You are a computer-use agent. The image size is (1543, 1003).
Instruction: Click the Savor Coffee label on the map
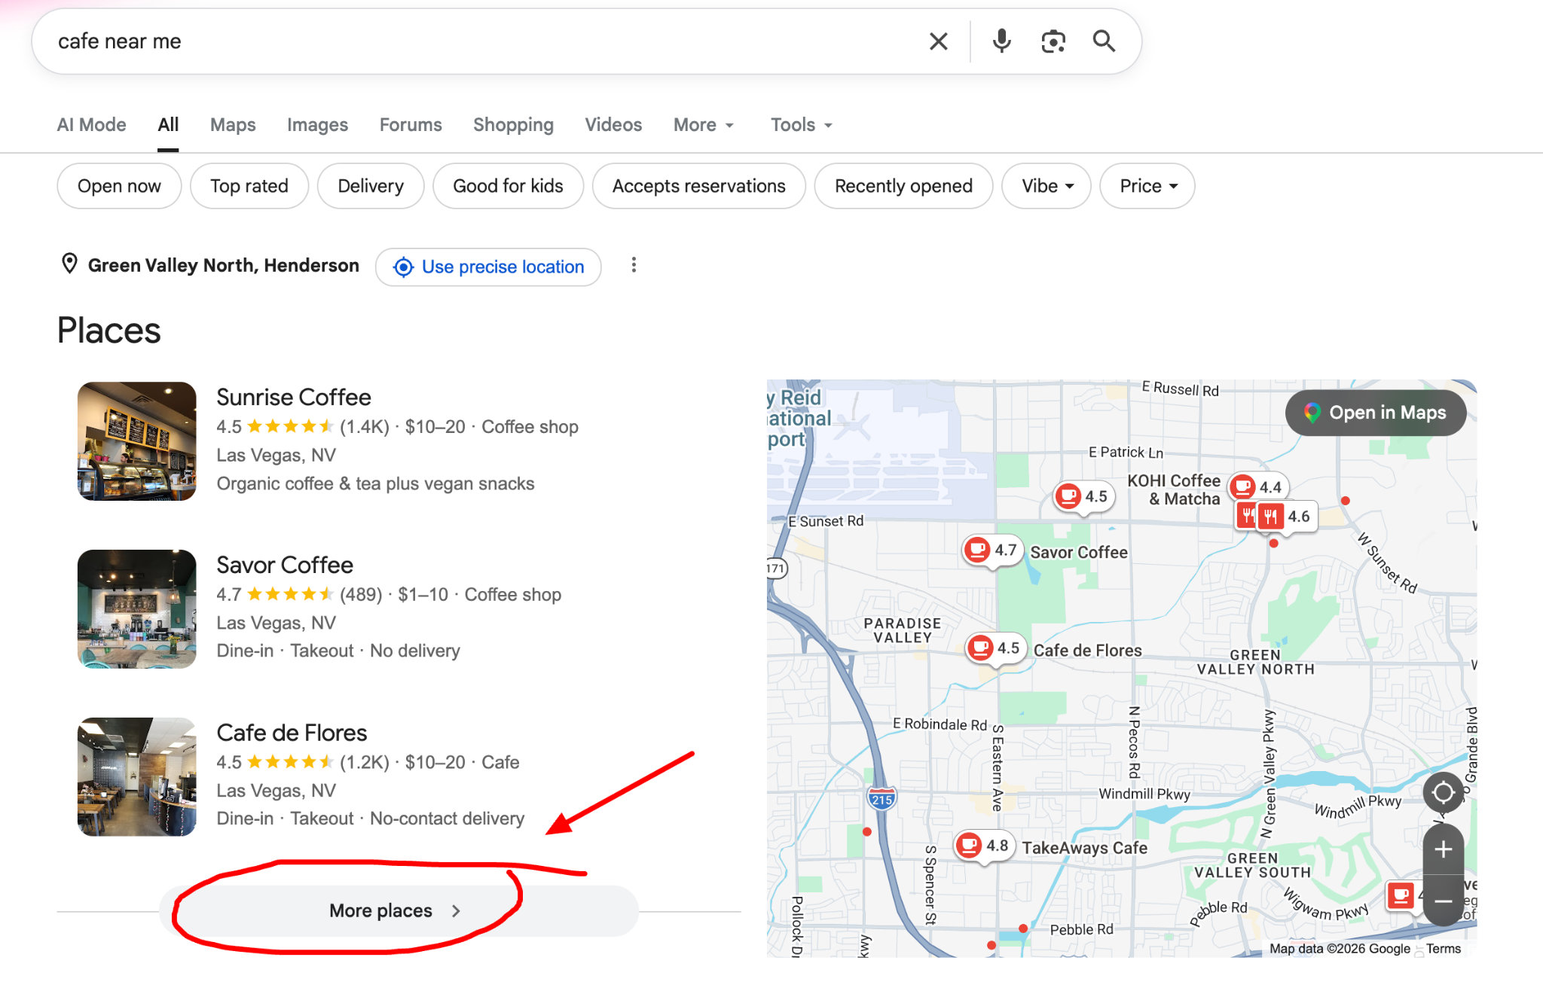[1079, 552]
